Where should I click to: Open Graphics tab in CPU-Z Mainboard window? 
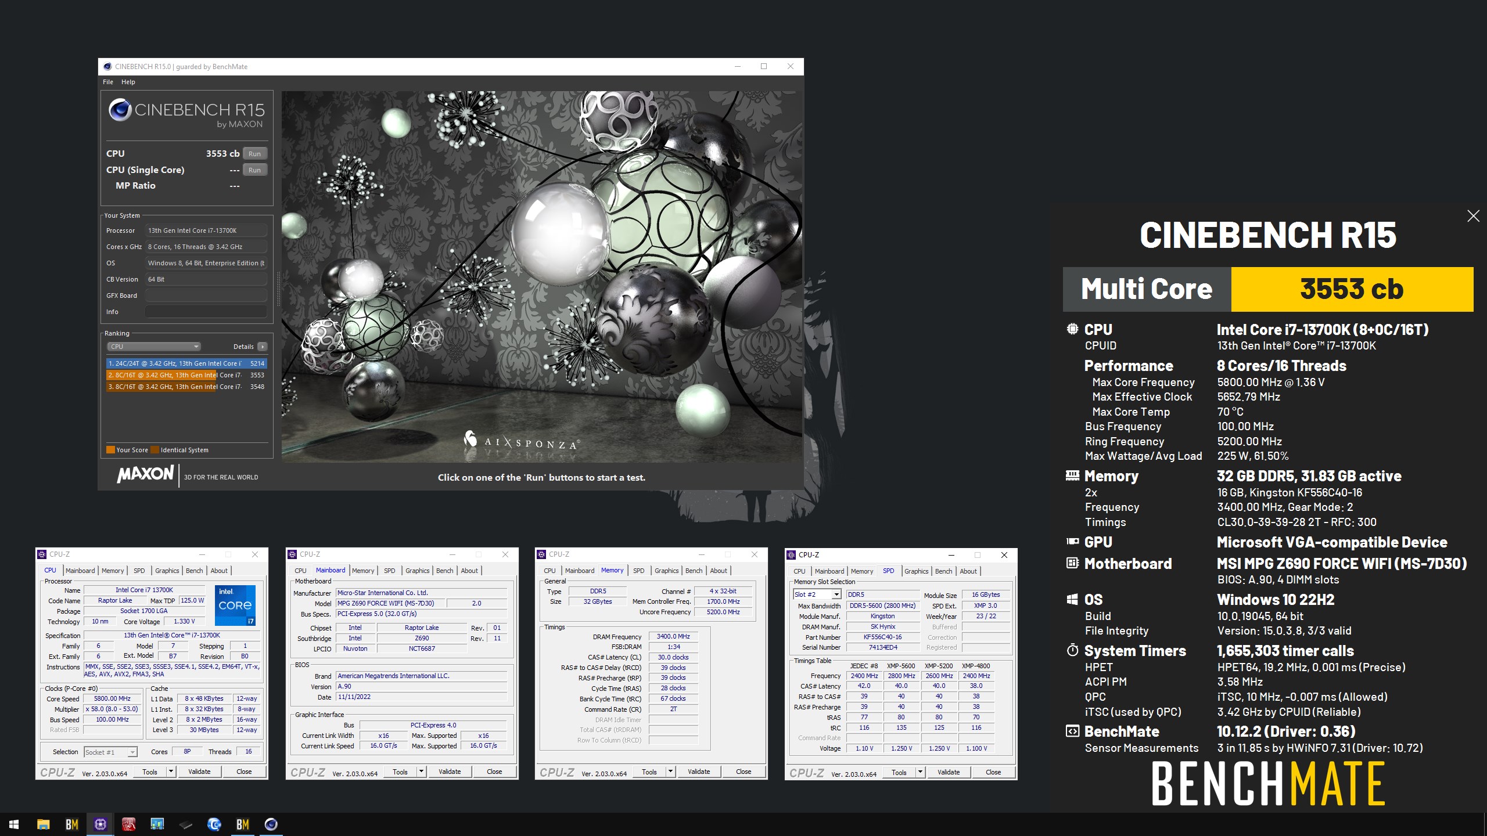tap(417, 571)
